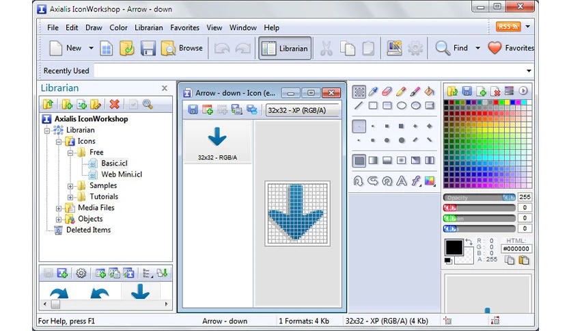Open the Favorites menu
The width and height of the screenshot is (571, 331).
pos(184,28)
